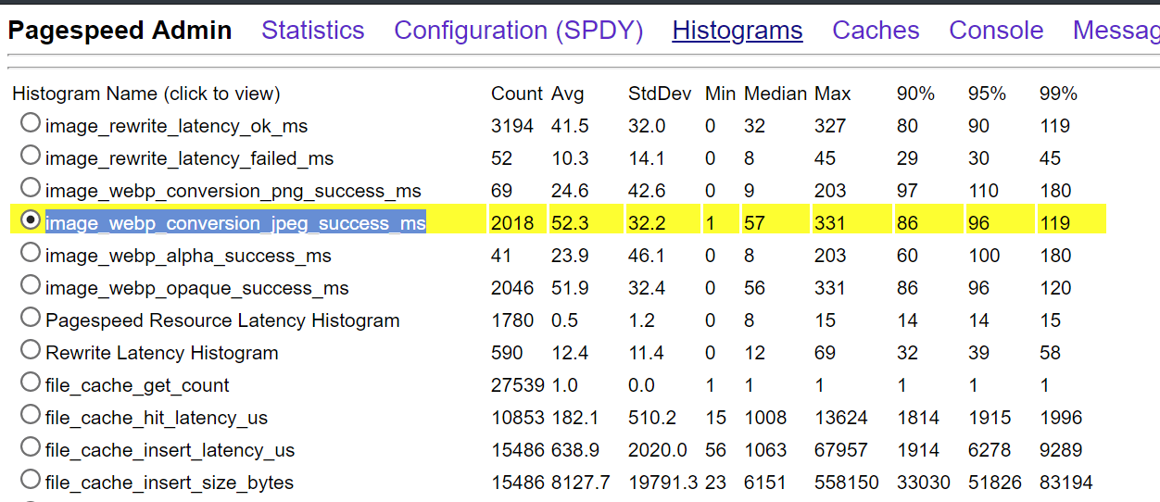The image size is (1160, 502).
Task: Click StdDev value 19791.3
Action: (662, 483)
